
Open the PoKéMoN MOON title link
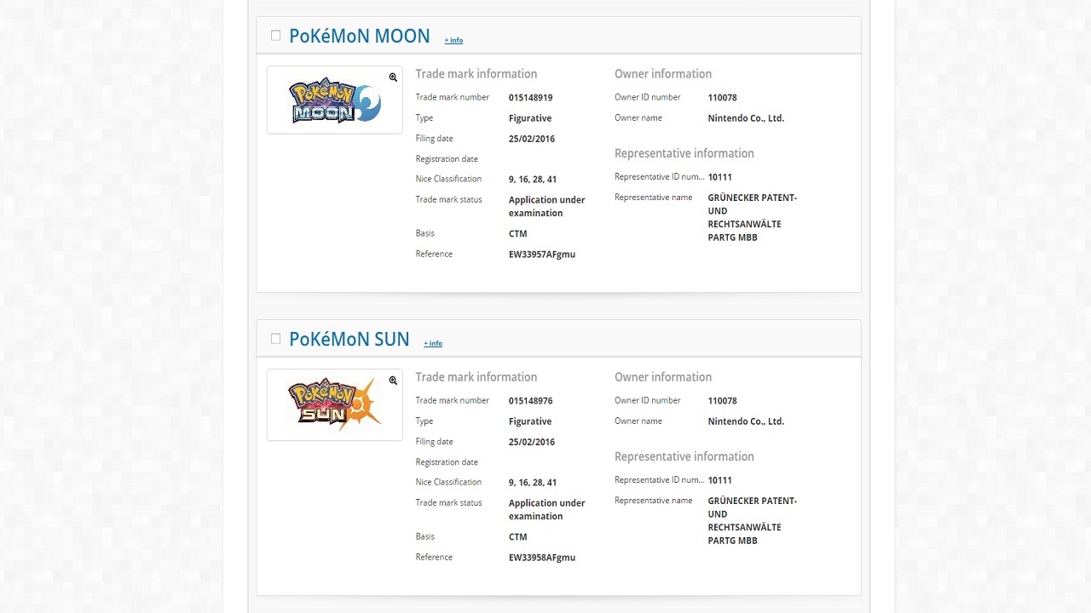tap(359, 36)
